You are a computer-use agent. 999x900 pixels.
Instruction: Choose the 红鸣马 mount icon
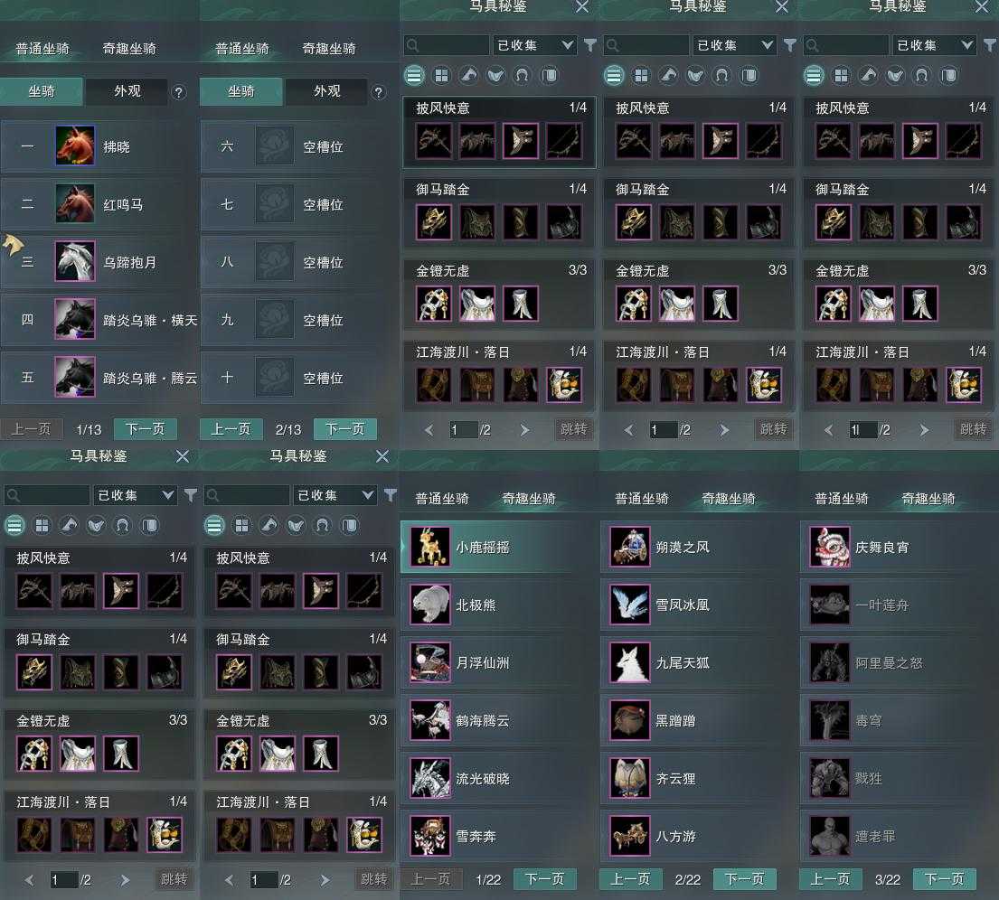[75, 203]
